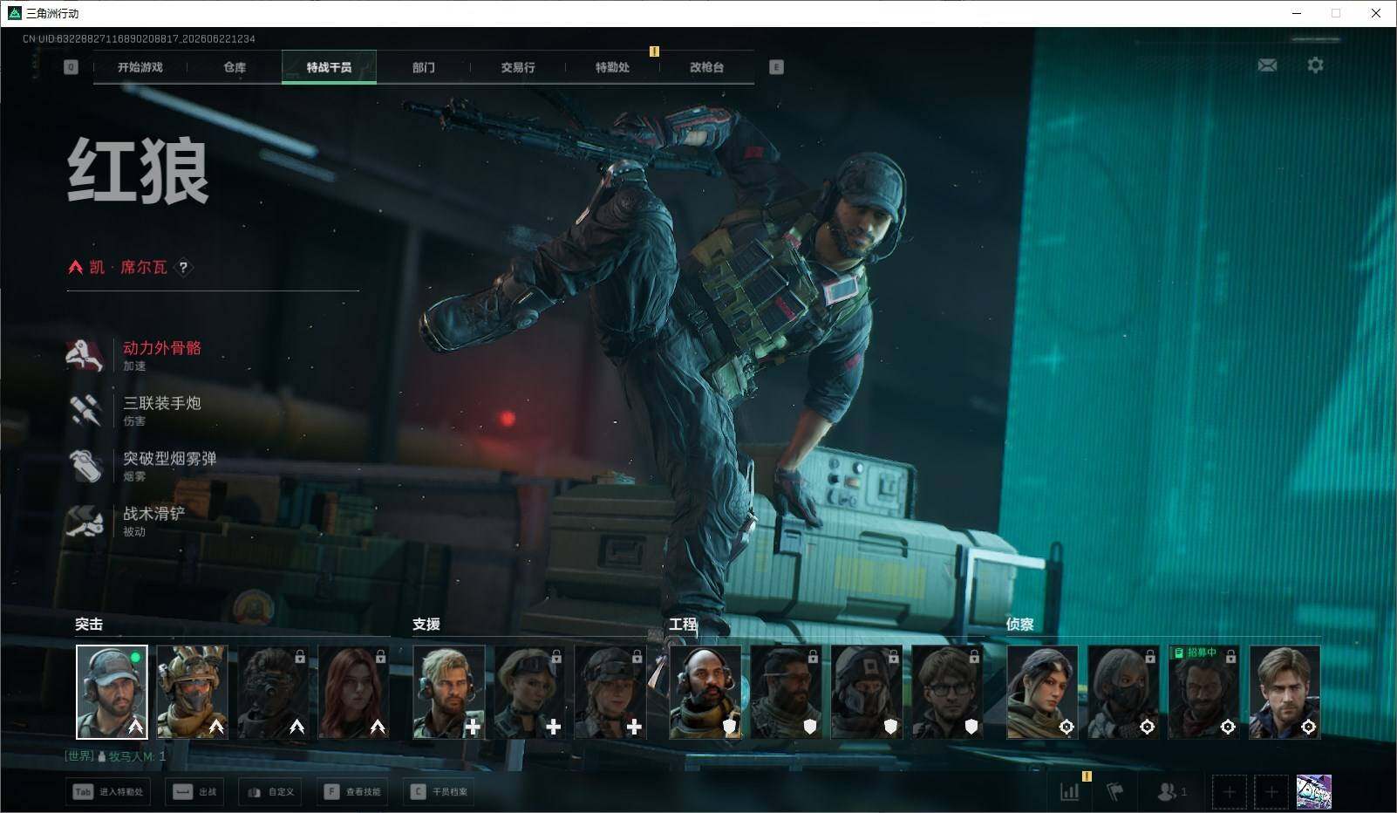Select the locked red-haired 突击 operator
Image resolution: width=1397 pixels, height=813 pixels.
coord(353,692)
